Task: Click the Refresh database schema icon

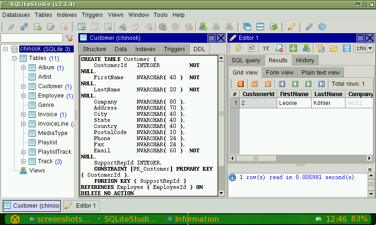Action: [x=274, y=27]
